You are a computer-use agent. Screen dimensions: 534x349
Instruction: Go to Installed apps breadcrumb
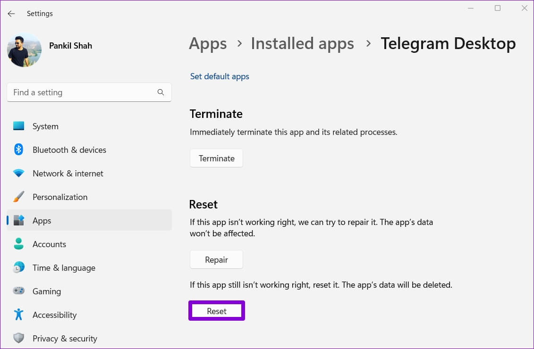pos(303,44)
